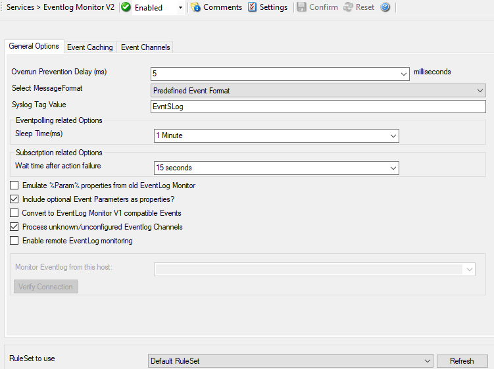Click the Syslog Tag Value text field
Image resolution: width=494 pixels, height=369 pixels.
318,107
